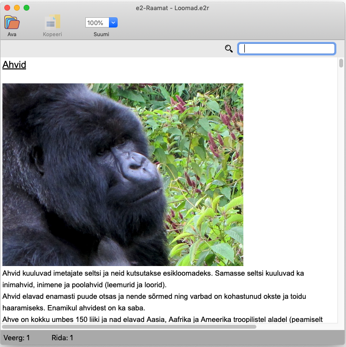
Task: Click the Rida: 1 status indicator
Action: pos(62,338)
